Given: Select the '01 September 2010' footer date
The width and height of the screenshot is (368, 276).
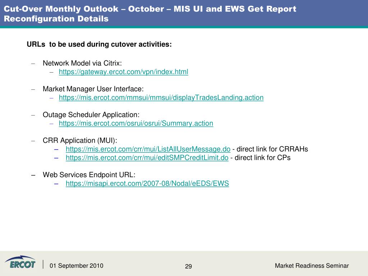Looking at the screenshot, I should [76, 266].
